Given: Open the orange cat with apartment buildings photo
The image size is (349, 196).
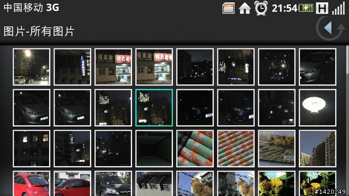Looking at the screenshot, I should click(236, 183).
